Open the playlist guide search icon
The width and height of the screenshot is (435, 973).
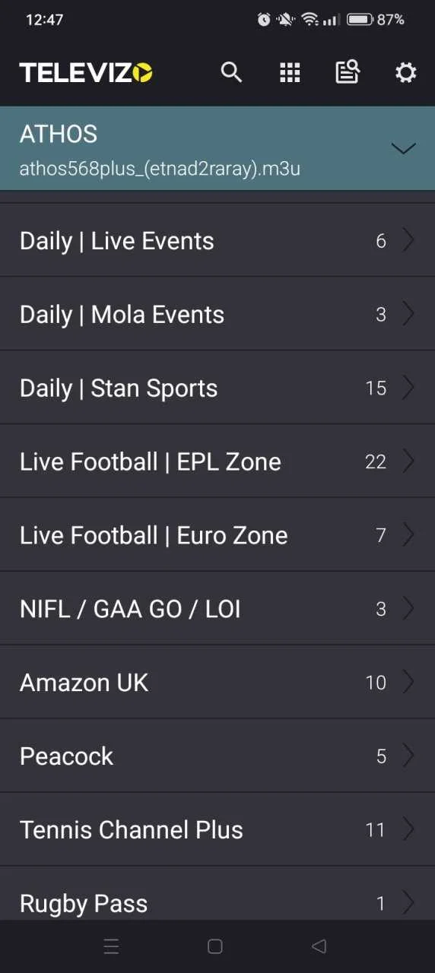348,72
